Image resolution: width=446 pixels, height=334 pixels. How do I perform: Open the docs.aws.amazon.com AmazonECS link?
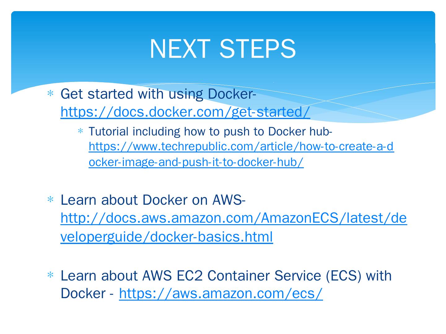(x=234, y=218)
